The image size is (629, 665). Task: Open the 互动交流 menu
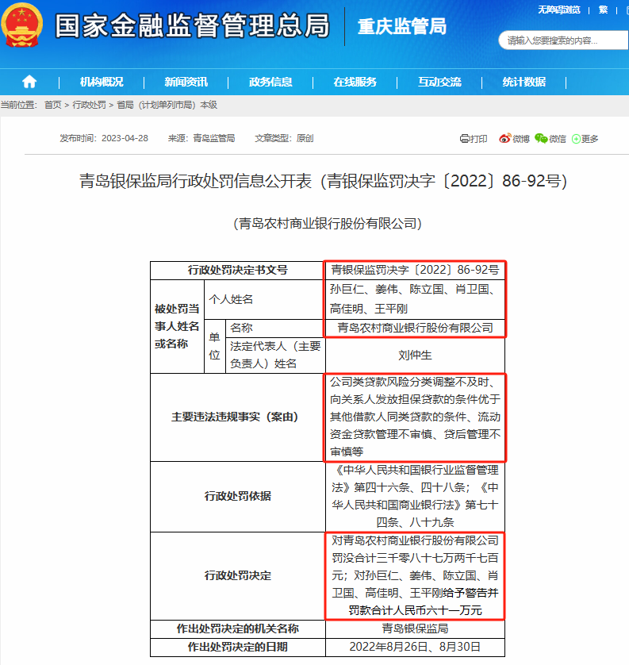[439, 82]
